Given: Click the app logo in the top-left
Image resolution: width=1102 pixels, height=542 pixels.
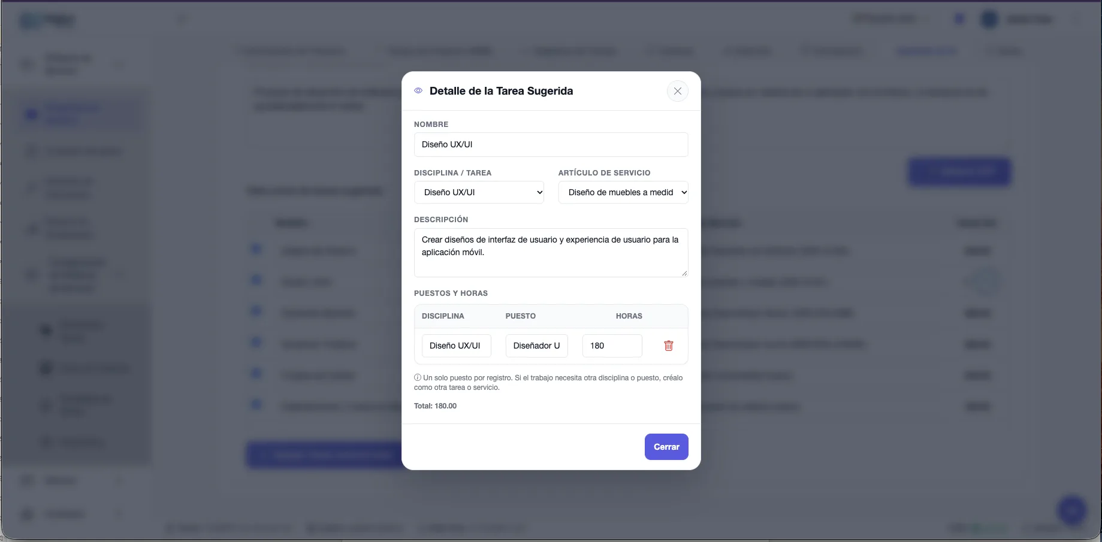Looking at the screenshot, I should (48, 20).
